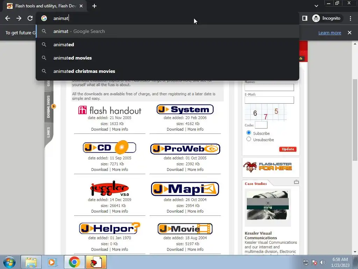Select the Subscribe radio button

[249, 133]
